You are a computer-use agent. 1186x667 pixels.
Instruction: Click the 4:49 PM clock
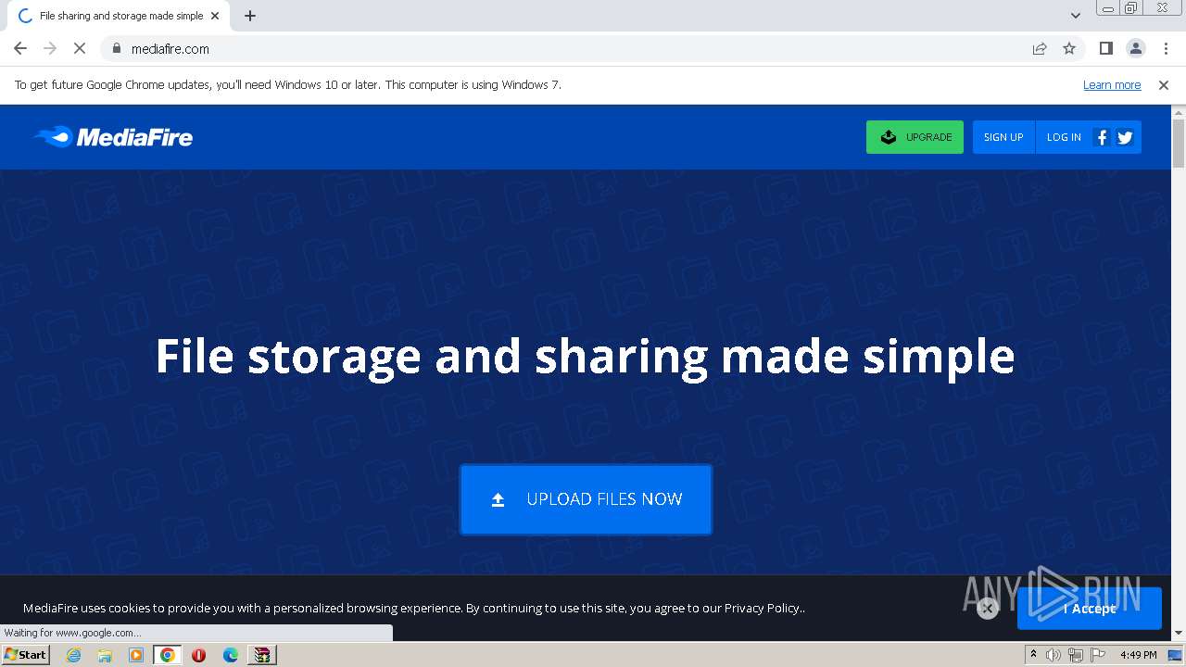[1138, 655]
